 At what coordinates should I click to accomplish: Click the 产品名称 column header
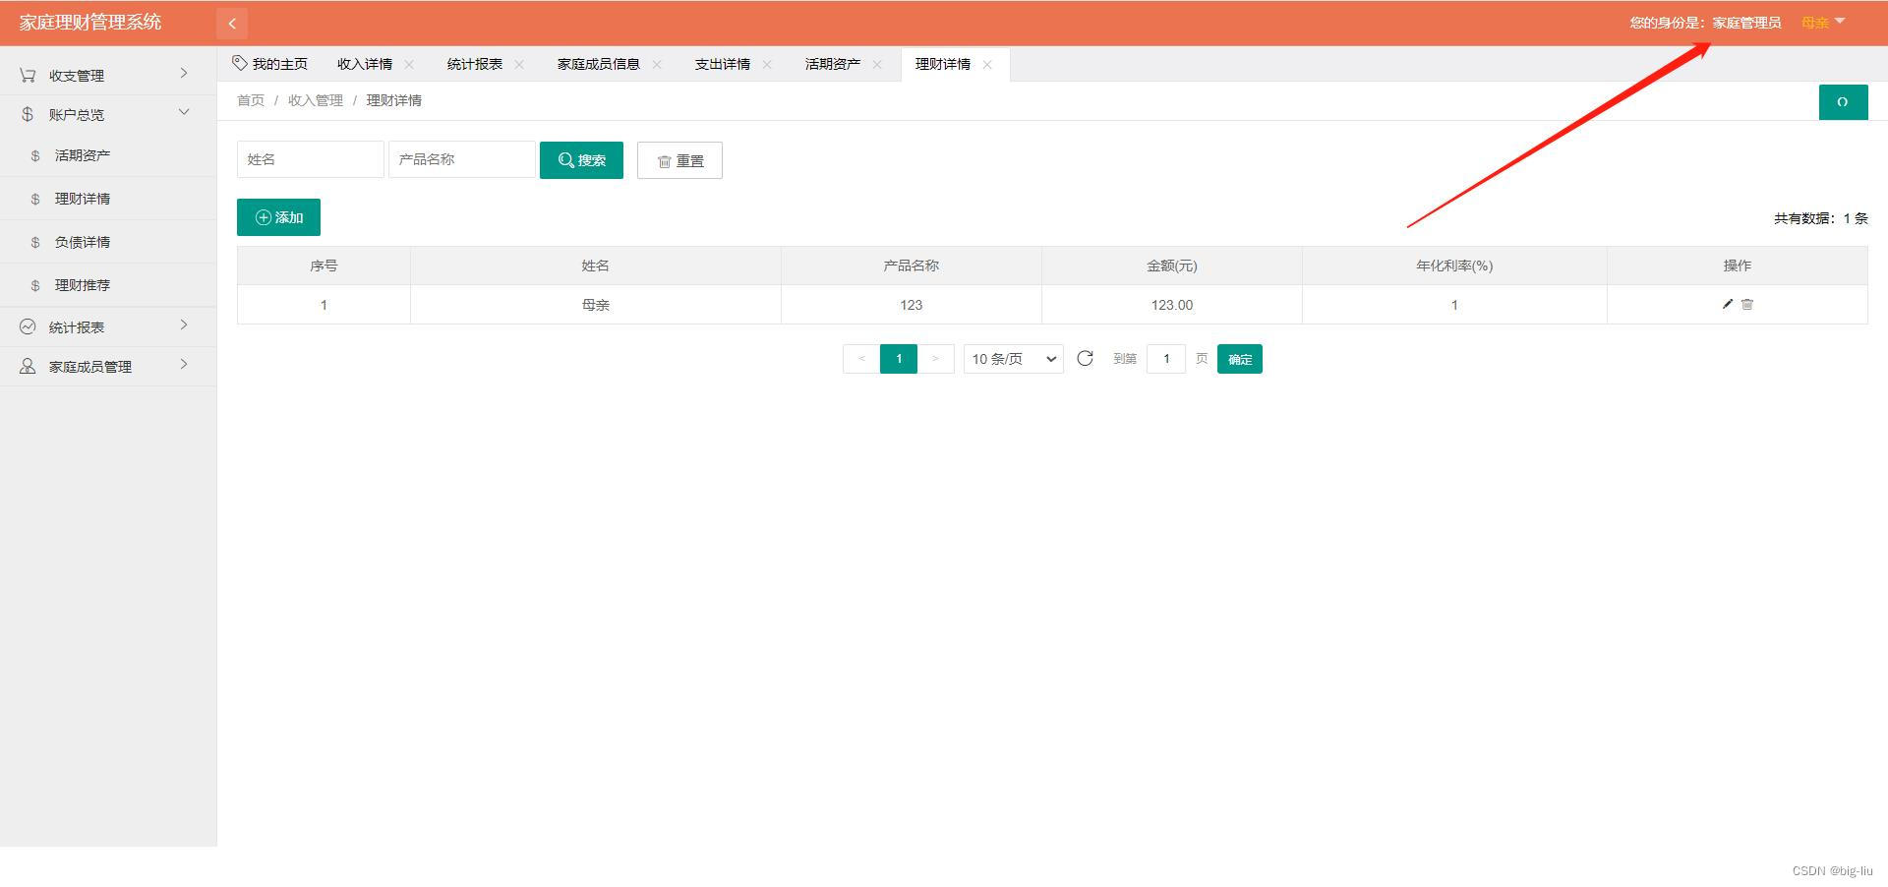(912, 266)
